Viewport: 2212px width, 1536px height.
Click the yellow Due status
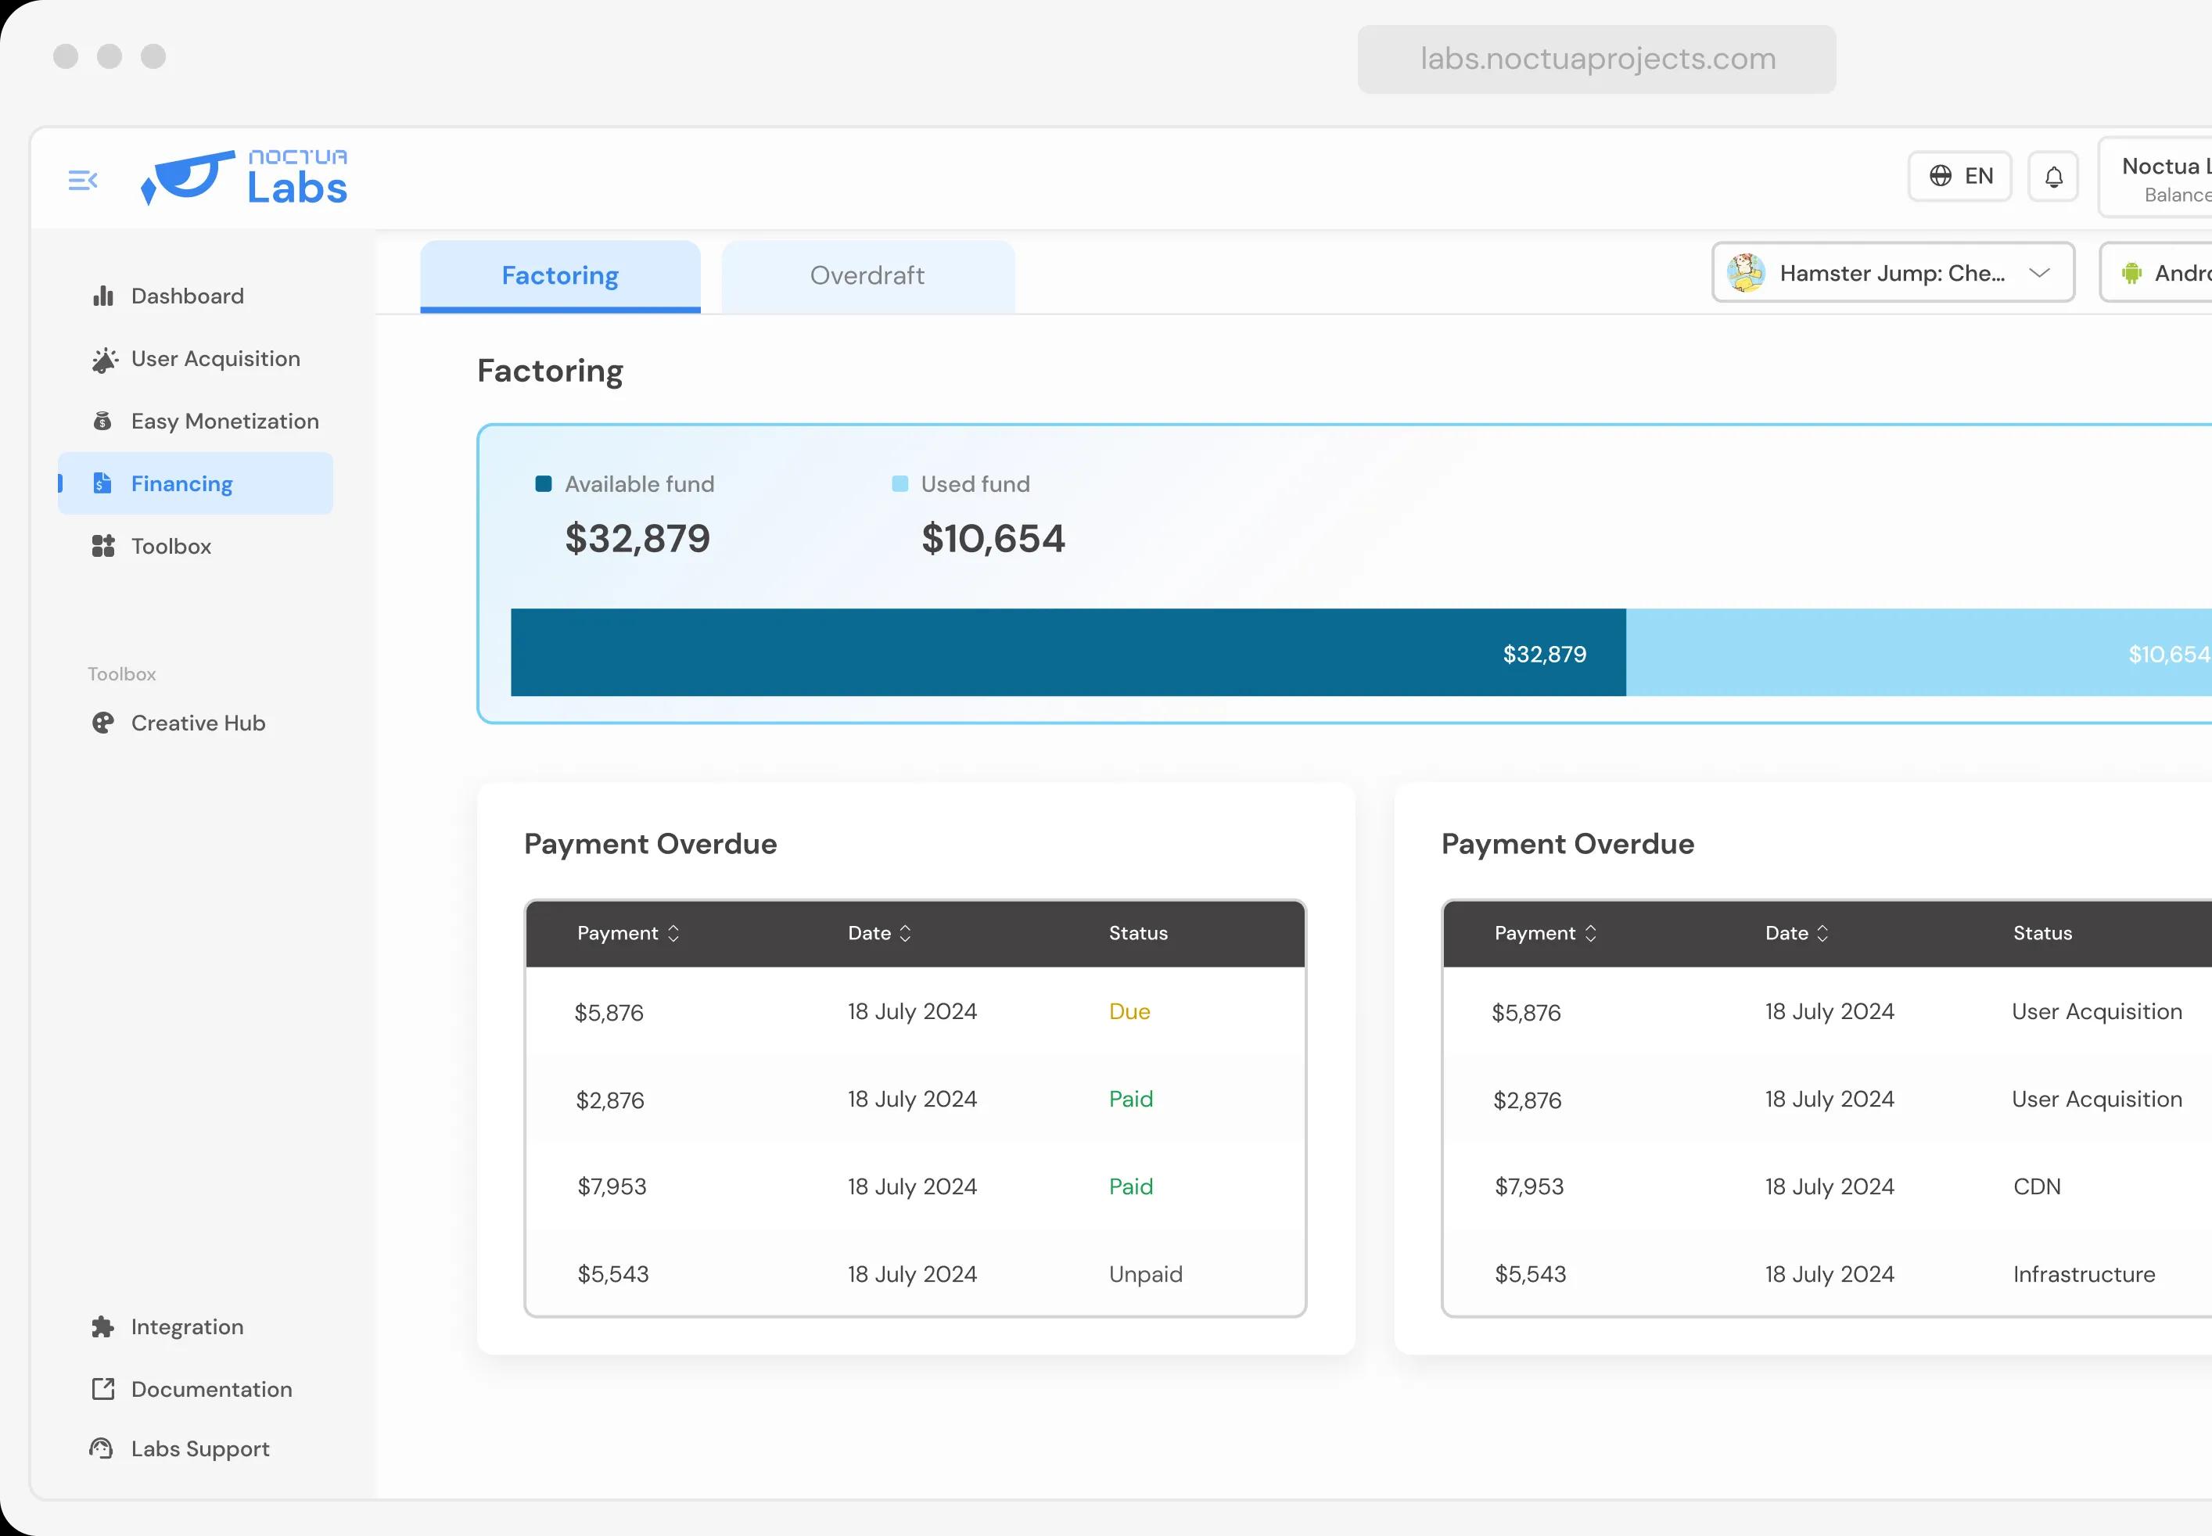pyautogui.click(x=1130, y=1011)
